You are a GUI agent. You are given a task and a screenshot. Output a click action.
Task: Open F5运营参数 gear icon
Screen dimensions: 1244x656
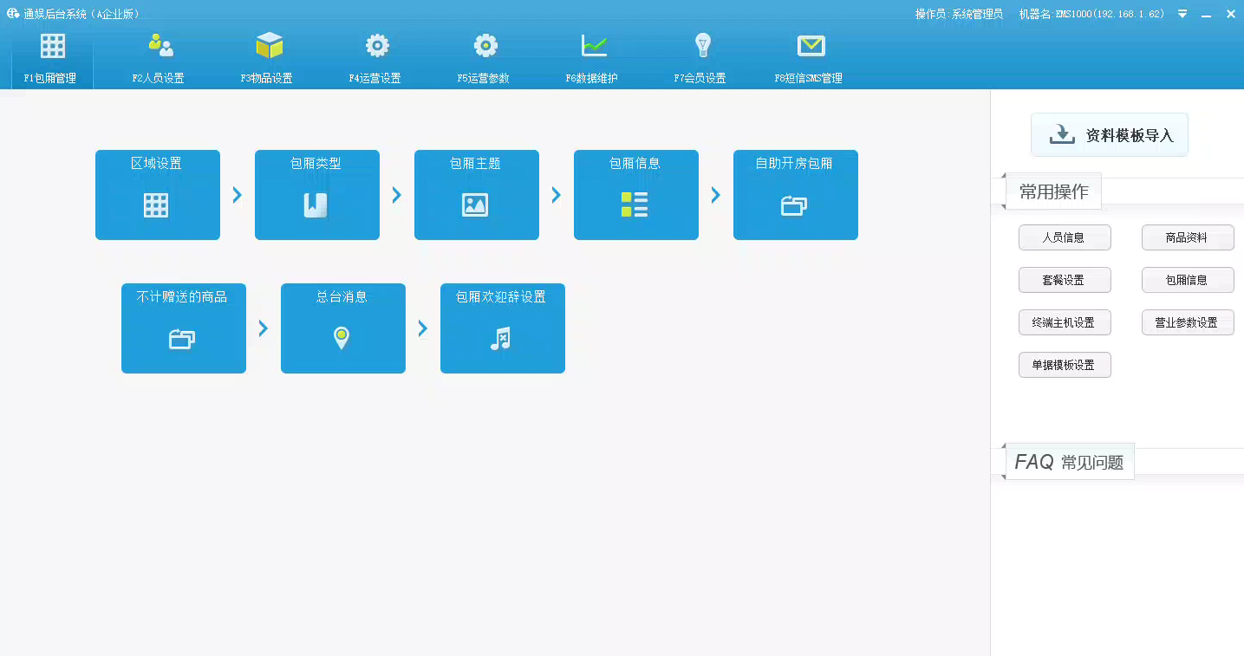[x=485, y=45]
